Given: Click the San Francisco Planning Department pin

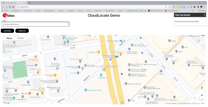Looking at the screenshot, I should pos(145,88).
